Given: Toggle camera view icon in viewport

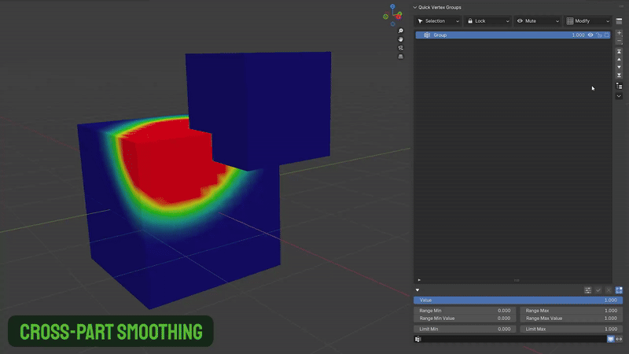Looking at the screenshot, I should point(400,48).
